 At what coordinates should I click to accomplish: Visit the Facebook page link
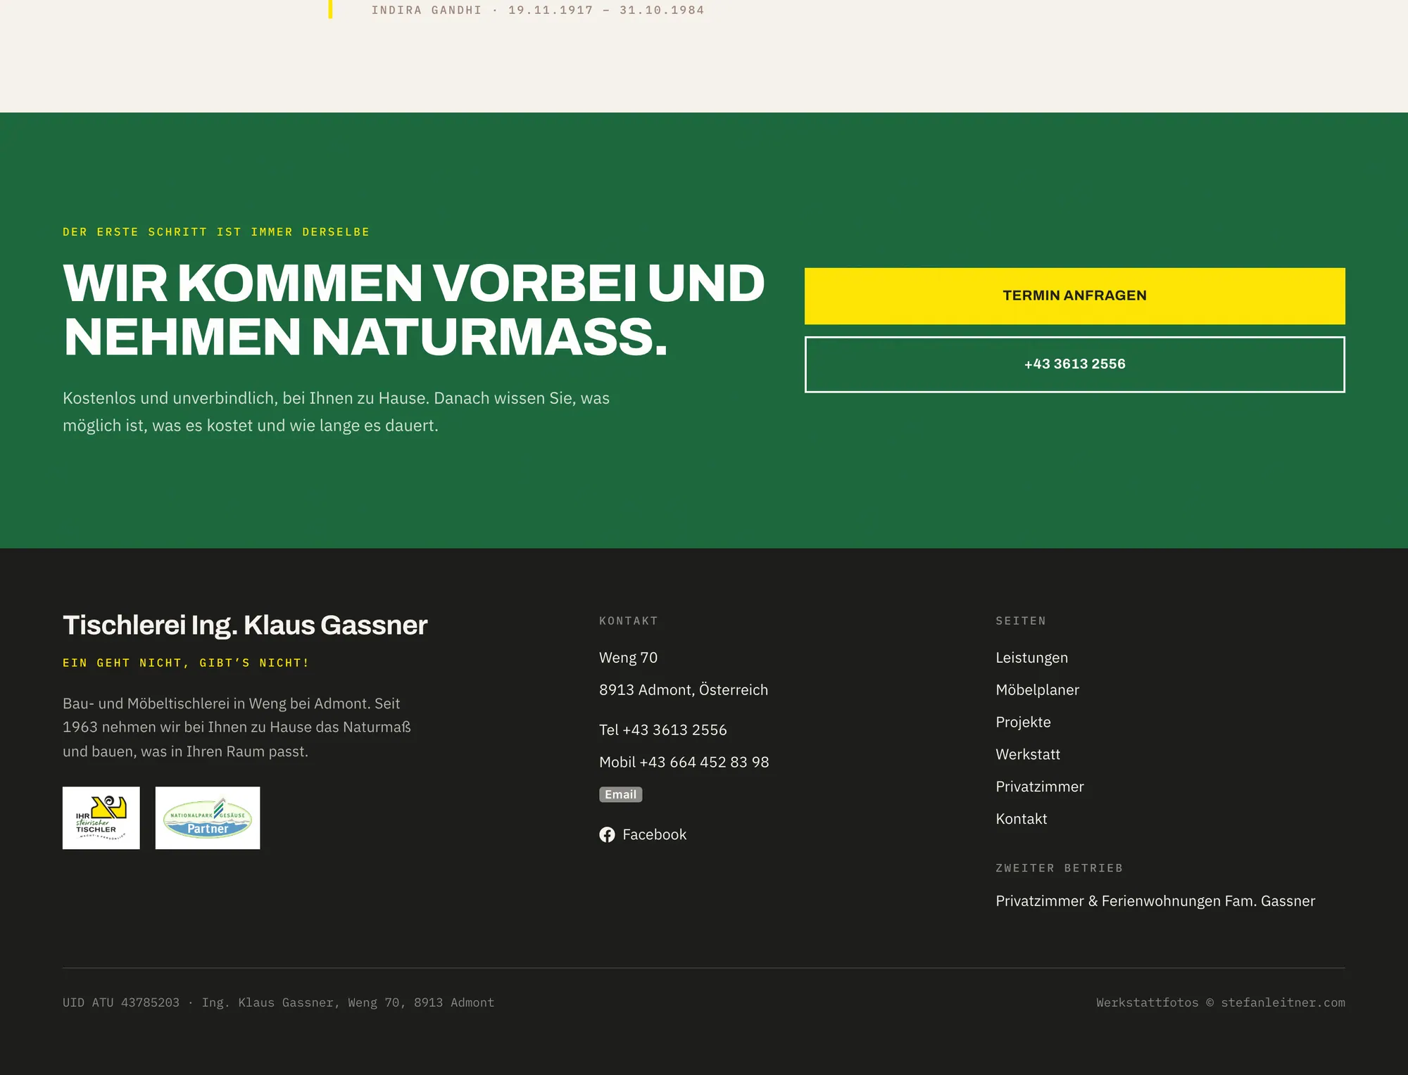pos(643,834)
